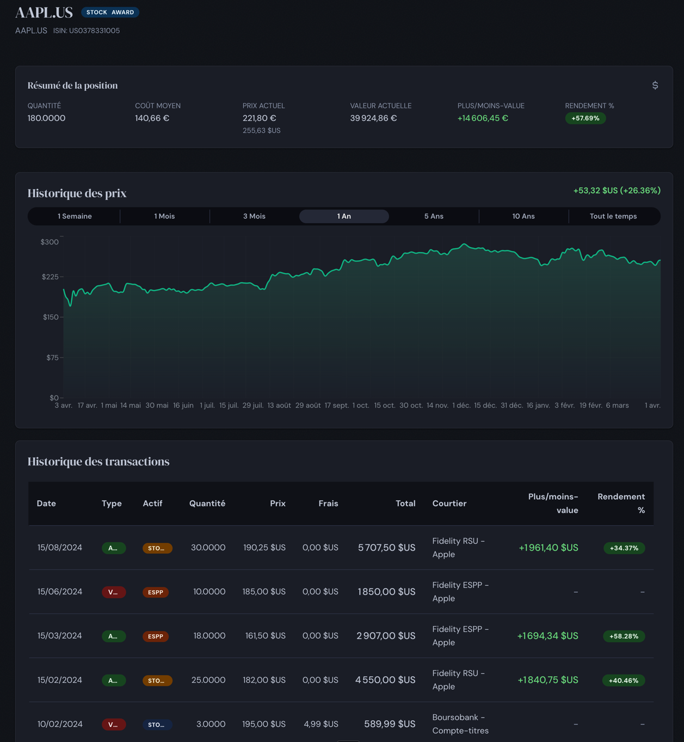Select the 3 Mois time range

pyautogui.click(x=254, y=216)
